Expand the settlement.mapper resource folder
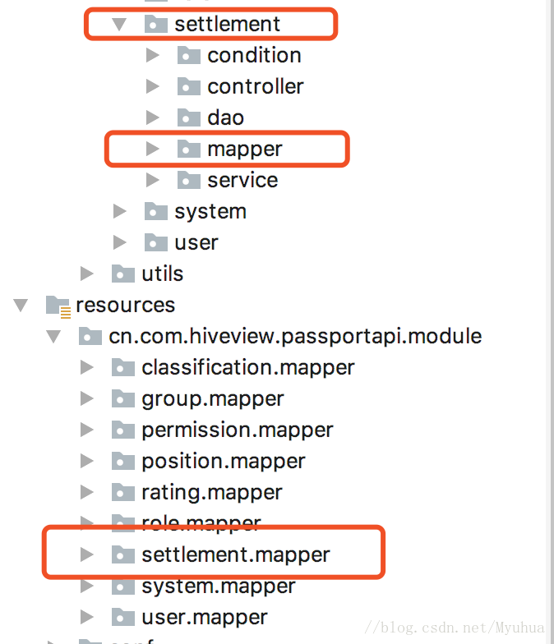This screenshot has width=554, height=644. click(87, 554)
